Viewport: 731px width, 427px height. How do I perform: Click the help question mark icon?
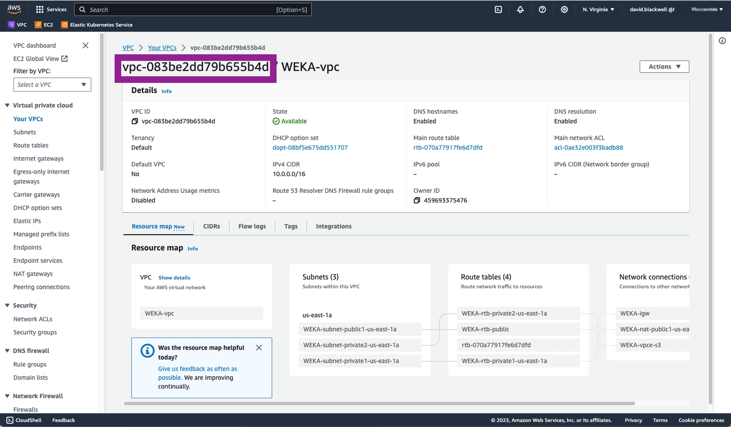[542, 9]
